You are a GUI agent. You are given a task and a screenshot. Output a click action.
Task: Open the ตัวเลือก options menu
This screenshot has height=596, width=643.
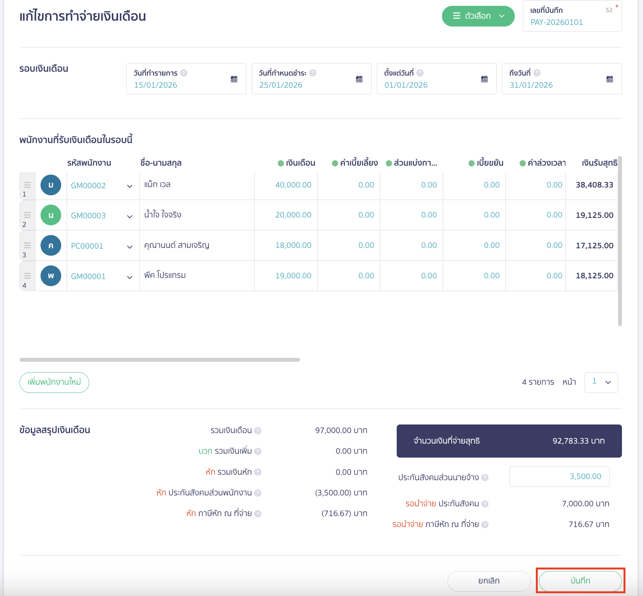478,16
